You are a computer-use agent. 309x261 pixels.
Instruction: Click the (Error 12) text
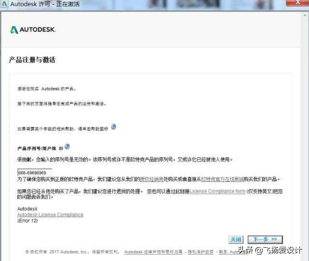[x=28, y=220]
